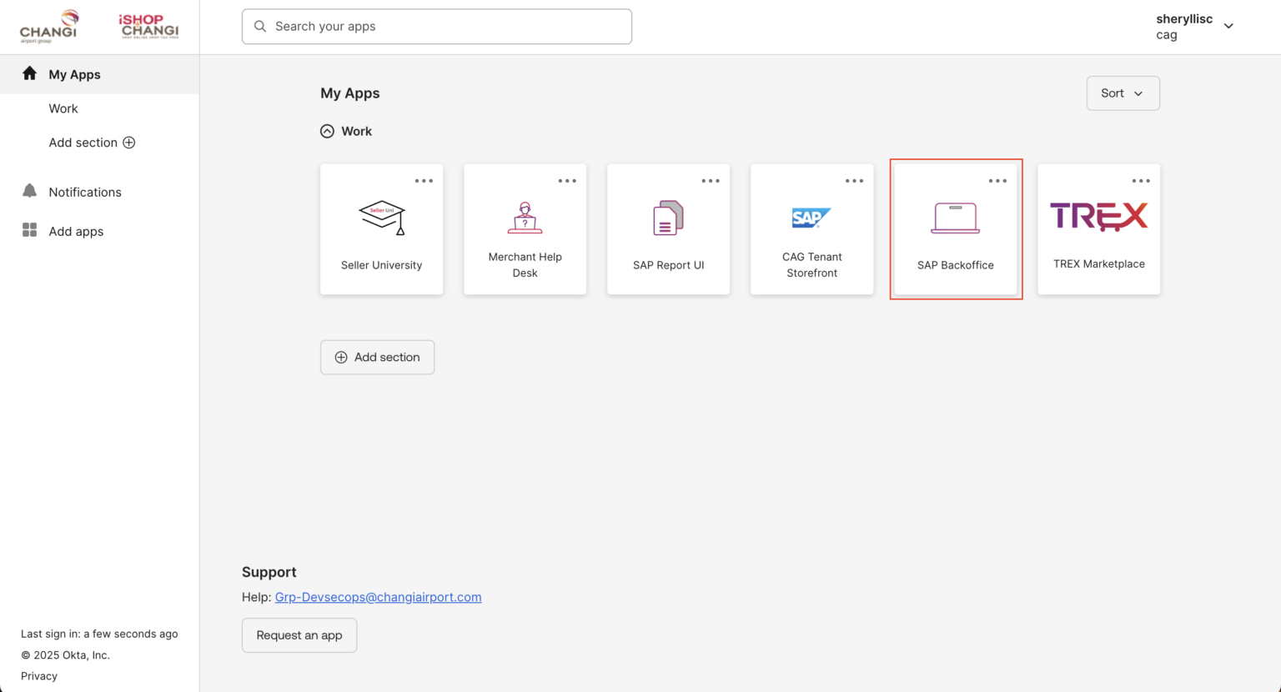Expand the sheryllisc account menu
Screen dimensions: 1281x692
(1228, 26)
